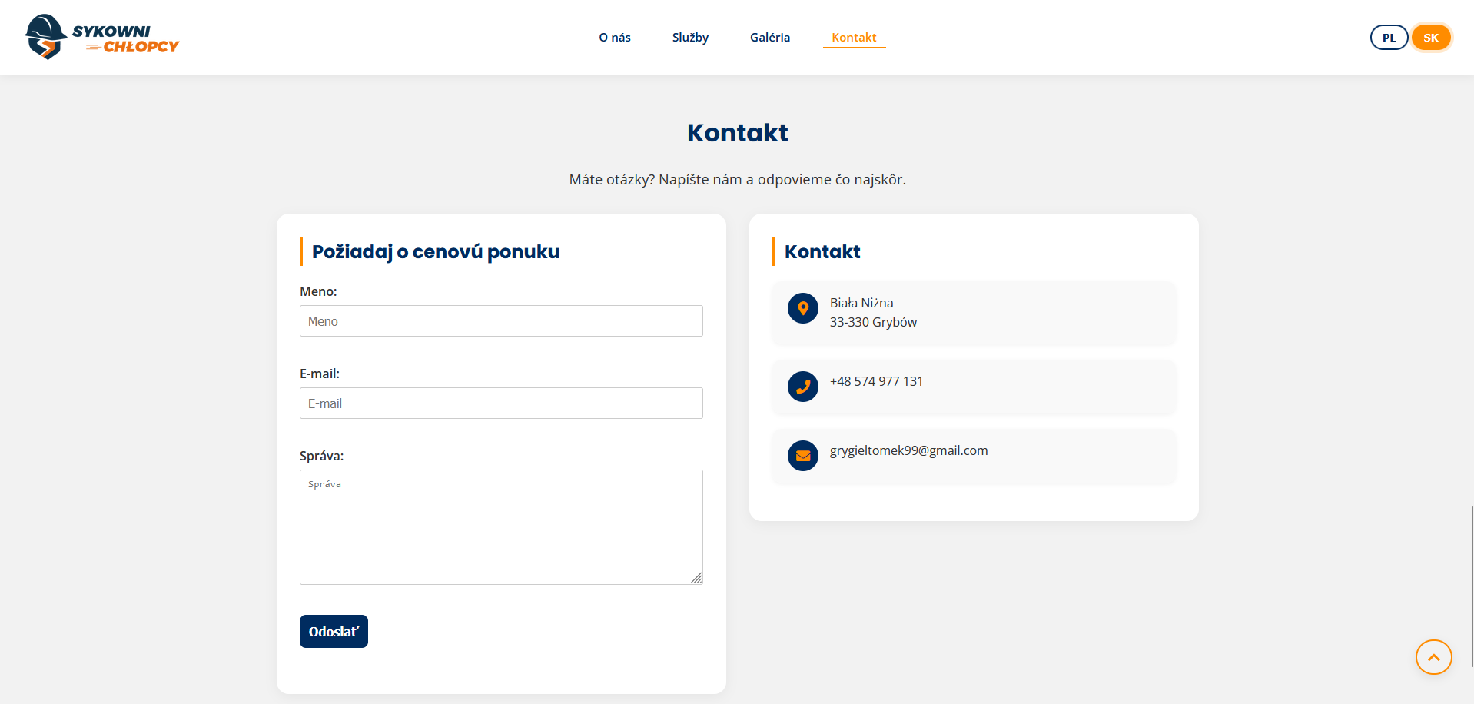Open the O nás page
This screenshot has width=1474, height=704.
click(614, 37)
